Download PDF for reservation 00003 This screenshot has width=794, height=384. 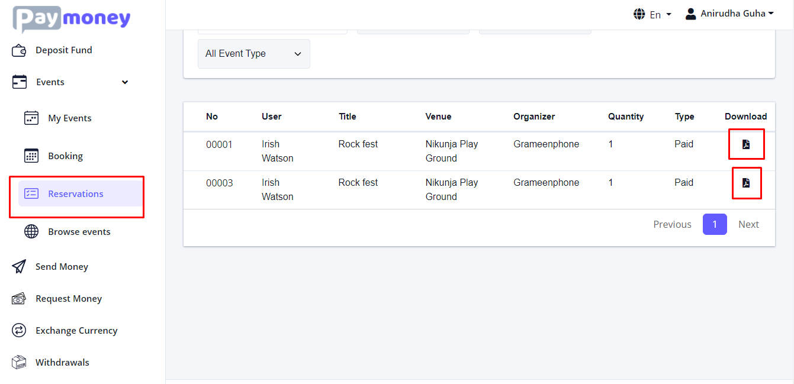click(746, 183)
